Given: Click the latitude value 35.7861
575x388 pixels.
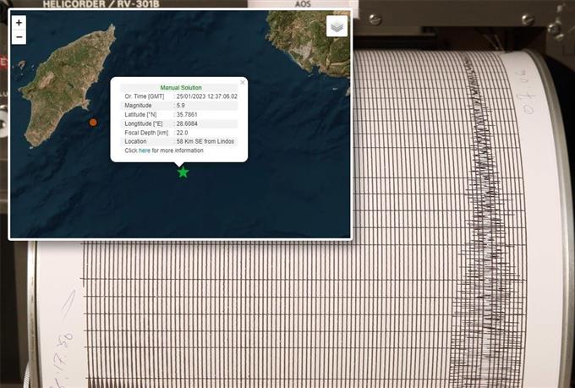Looking at the screenshot, I should (x=188, y=114).
